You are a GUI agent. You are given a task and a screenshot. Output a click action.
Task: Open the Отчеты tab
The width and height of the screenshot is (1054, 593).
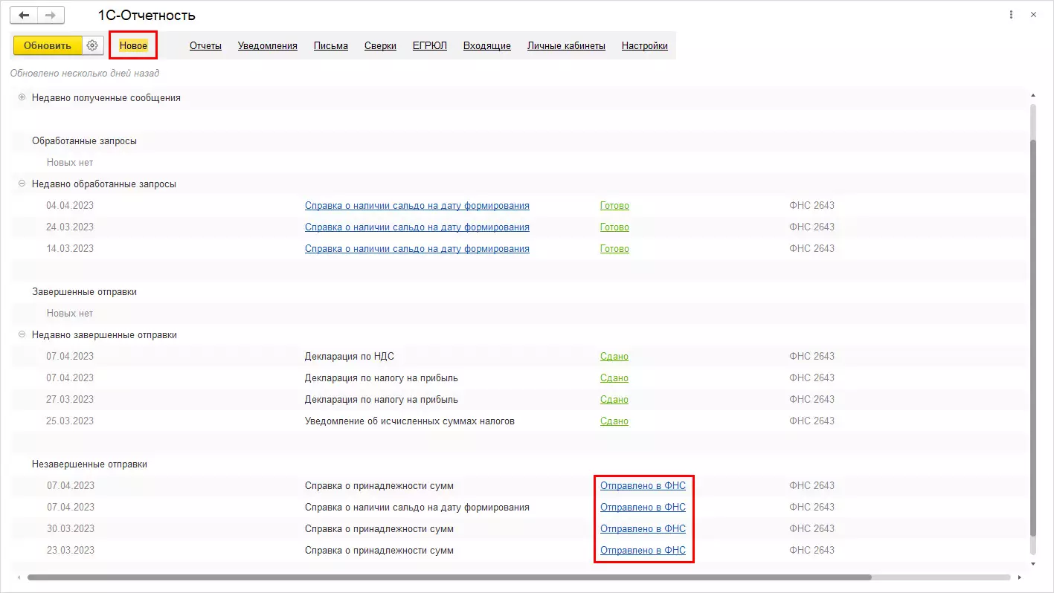coord(205,45)
